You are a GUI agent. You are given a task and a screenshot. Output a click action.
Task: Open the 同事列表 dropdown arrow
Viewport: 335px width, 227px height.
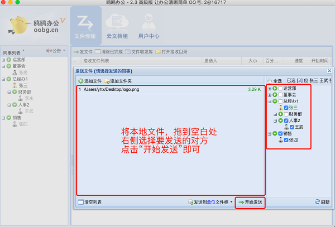click(x=23, y=51)
